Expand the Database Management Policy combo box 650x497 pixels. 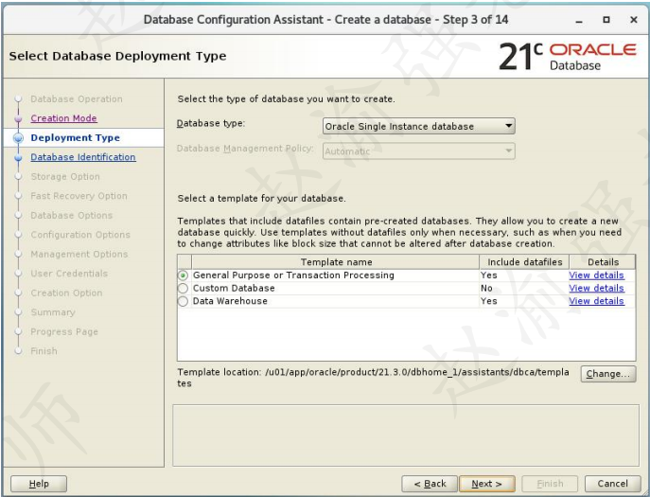pos(419,151)
